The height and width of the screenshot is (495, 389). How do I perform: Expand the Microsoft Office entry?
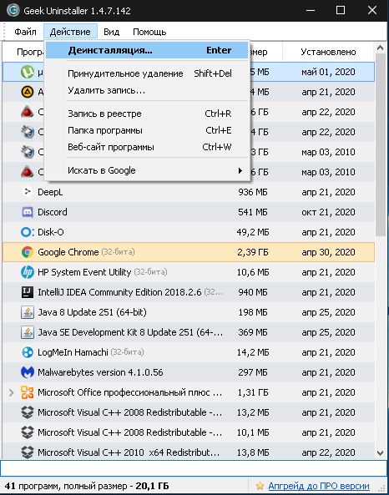pos(12,392)
